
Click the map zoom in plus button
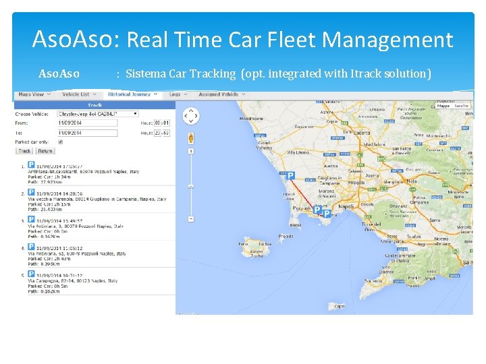click(191, 151)
